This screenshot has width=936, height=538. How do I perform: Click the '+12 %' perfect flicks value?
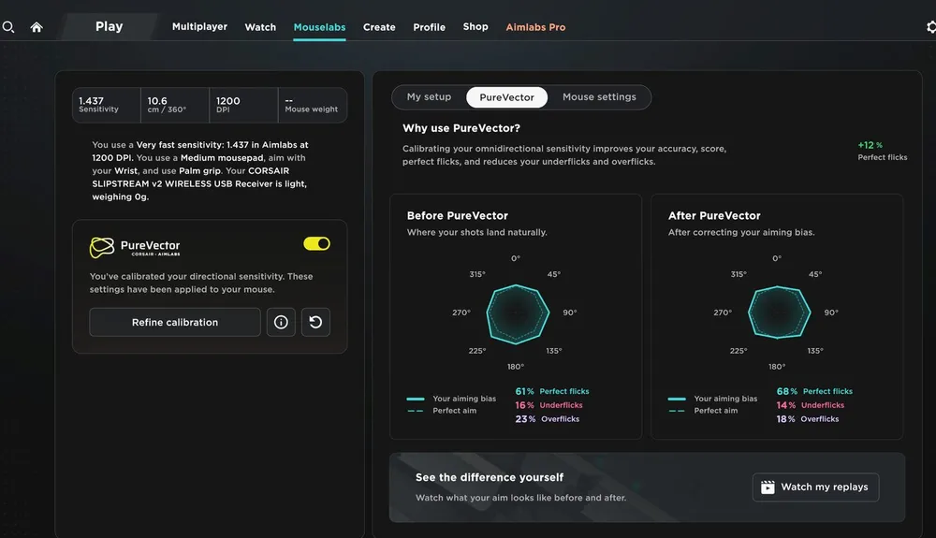[x=870, y=145]
